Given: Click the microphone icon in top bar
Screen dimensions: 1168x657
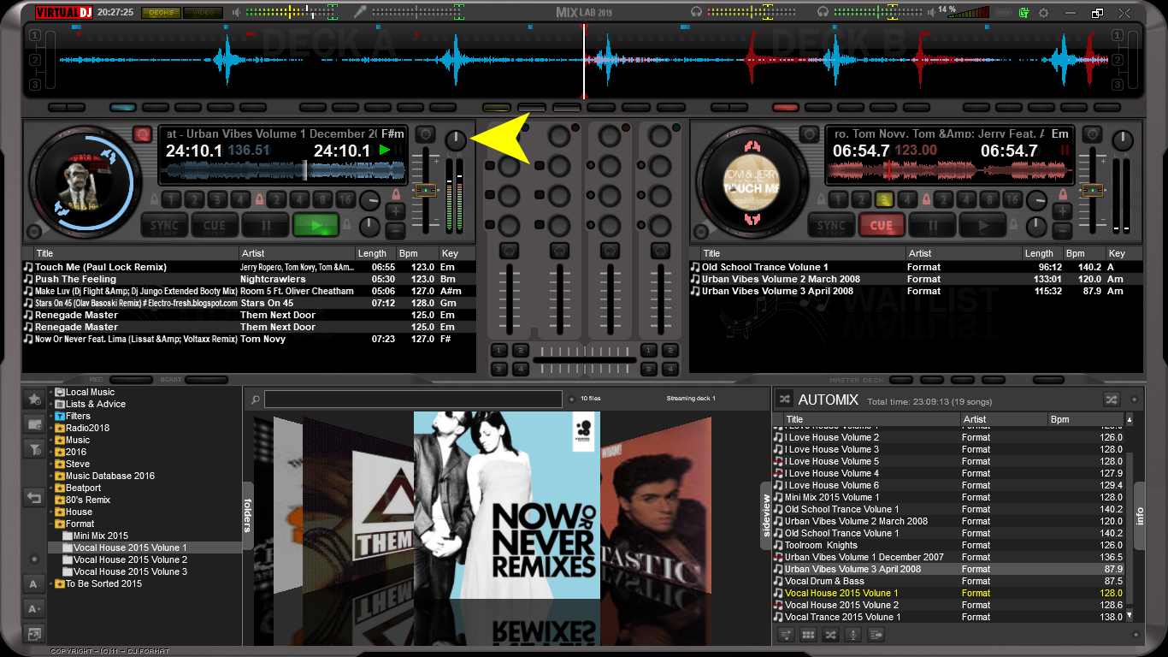Looking at the screenshot, I should click(361, 12).
